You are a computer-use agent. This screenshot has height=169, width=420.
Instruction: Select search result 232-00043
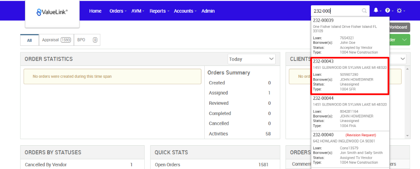click(350, 76)
